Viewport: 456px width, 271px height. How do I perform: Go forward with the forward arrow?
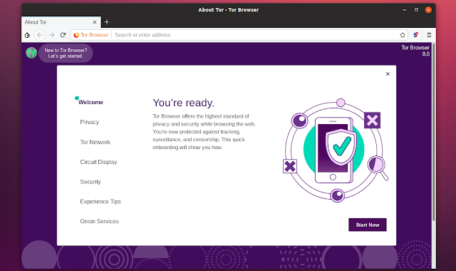(x=51, y=35)
